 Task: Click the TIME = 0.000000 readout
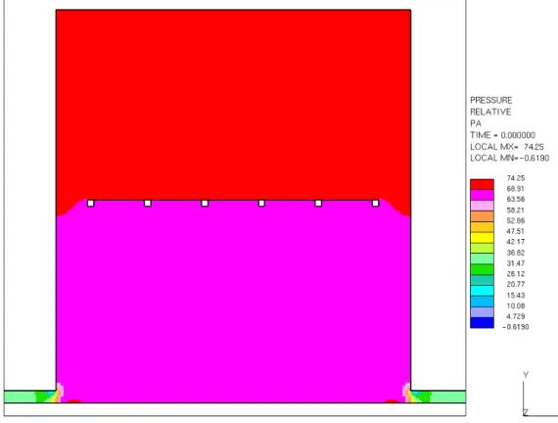click(x=502, y=135)
